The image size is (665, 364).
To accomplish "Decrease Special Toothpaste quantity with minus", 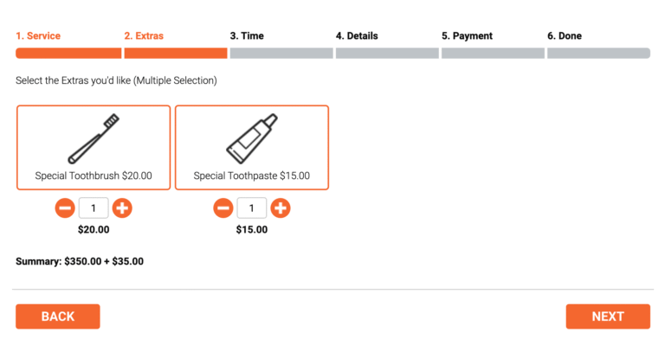I will [x=223, y=208].
